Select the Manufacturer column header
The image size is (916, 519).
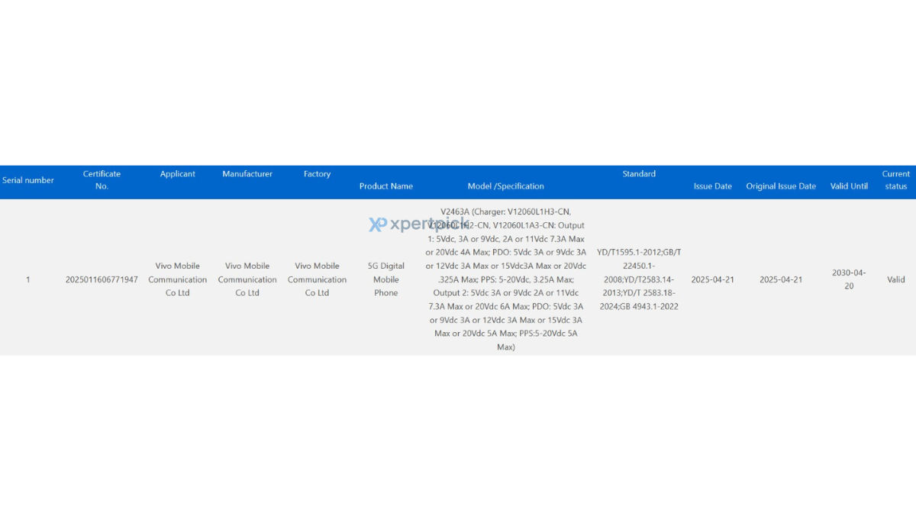click(247, 174)
